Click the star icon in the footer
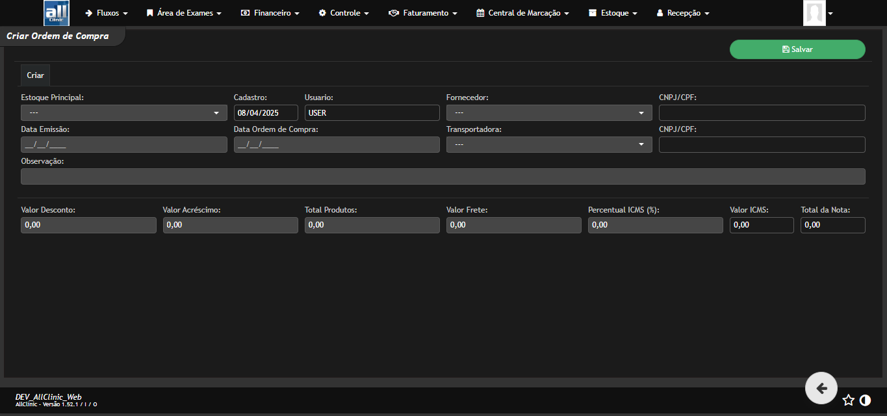Image resolution: width=887 pixels, height=416 pixels. pyautogui.click(x=849, y=400)
